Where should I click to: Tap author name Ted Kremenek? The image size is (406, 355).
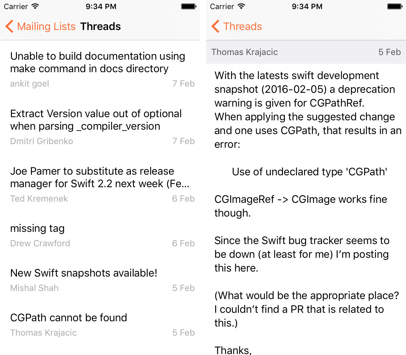coord(39,199)
